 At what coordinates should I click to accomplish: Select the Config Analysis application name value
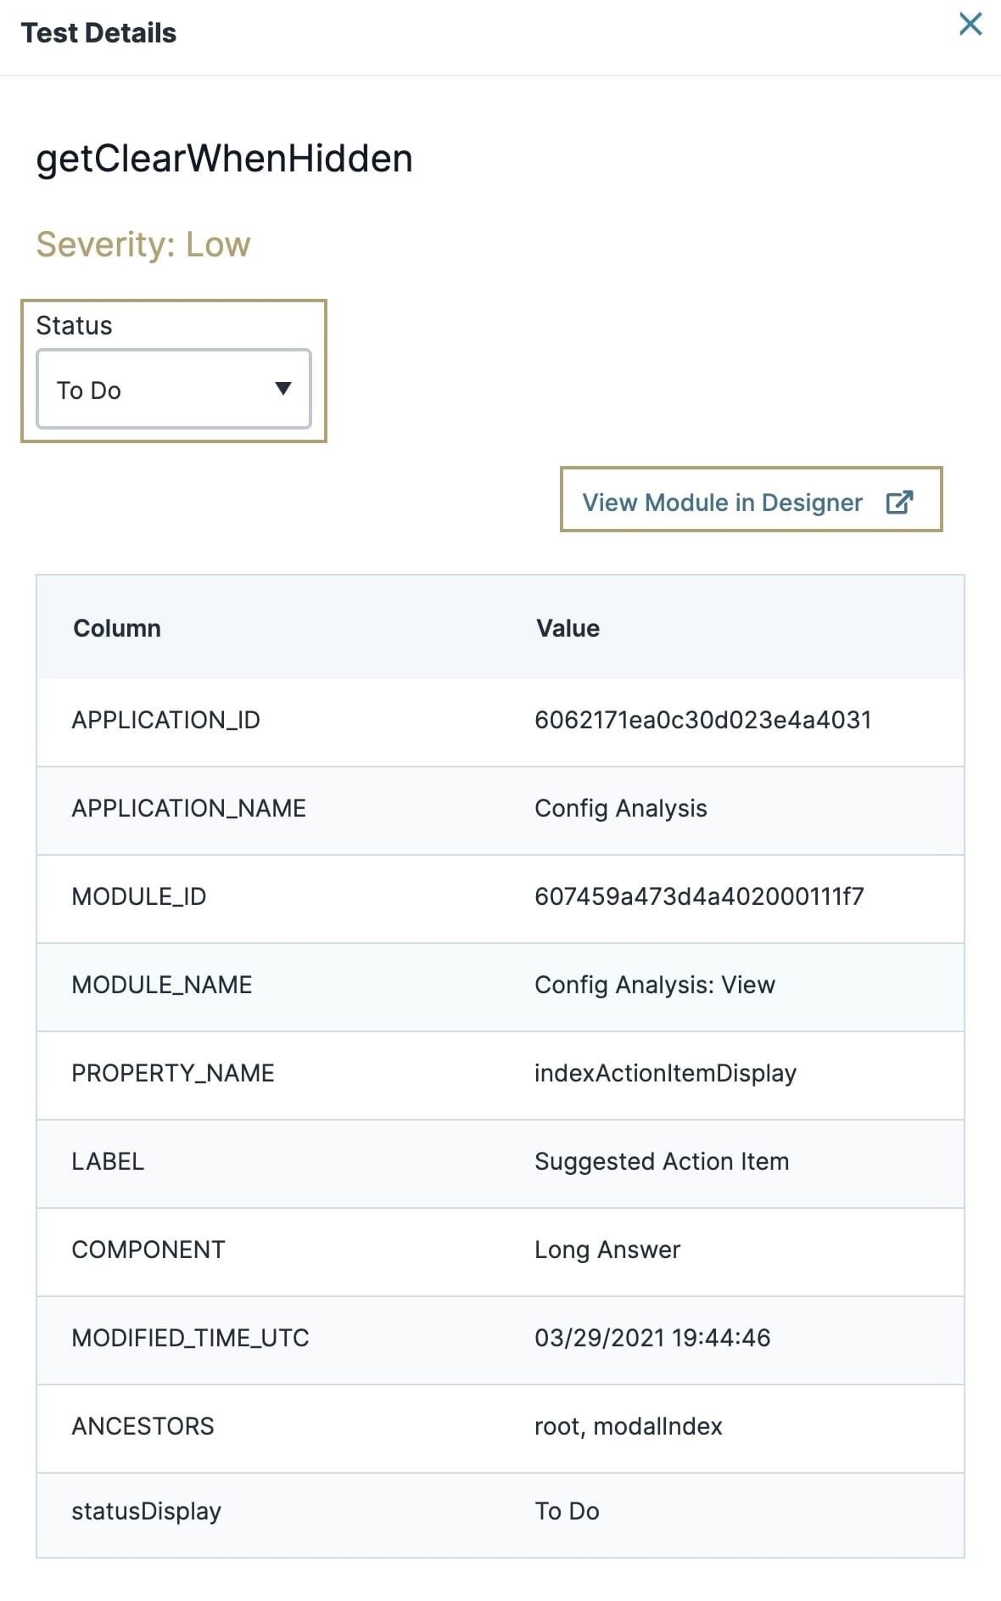coord(620,808)
